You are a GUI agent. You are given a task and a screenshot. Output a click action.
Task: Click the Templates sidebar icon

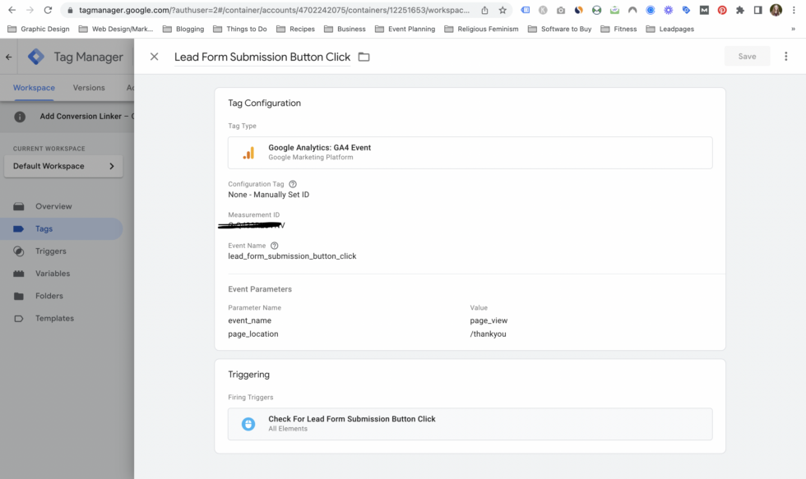[x=19, y=318]
